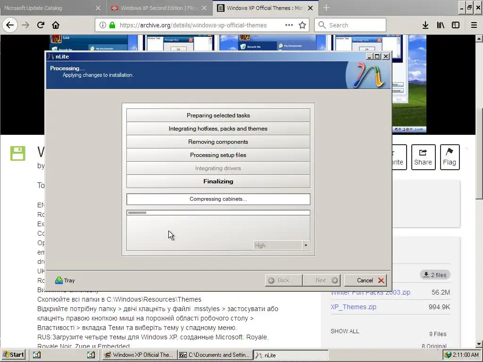Click the Removing components step
483x362 pixels.
click(218, 141)
